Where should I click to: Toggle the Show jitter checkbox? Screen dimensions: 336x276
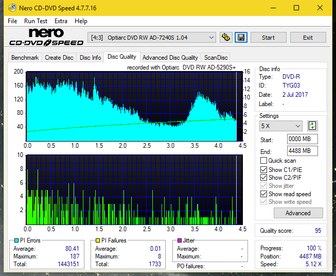(263, 186)
